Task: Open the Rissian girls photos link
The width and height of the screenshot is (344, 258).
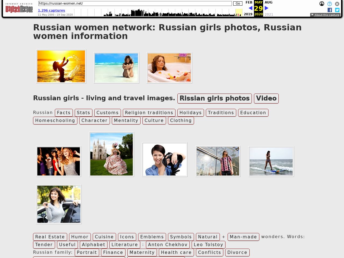Action: [x=214, y=98]
